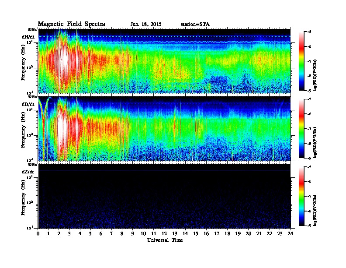Click hour label "9" on the time axis
346x268 pixels.
pyautogui.click(x=133, y=233)
